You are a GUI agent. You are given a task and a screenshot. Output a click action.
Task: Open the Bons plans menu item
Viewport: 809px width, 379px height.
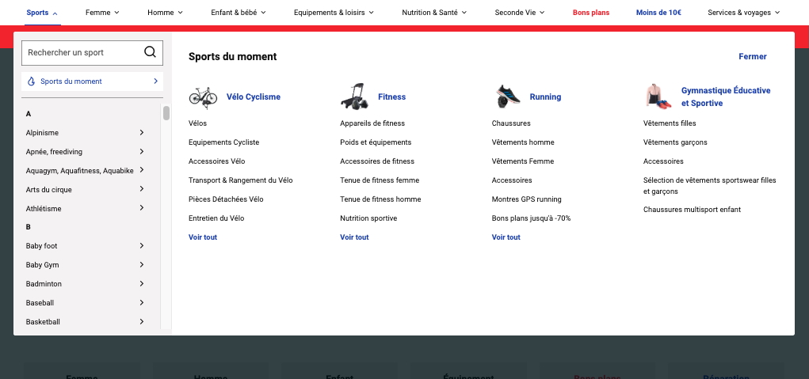pos(591,13)
